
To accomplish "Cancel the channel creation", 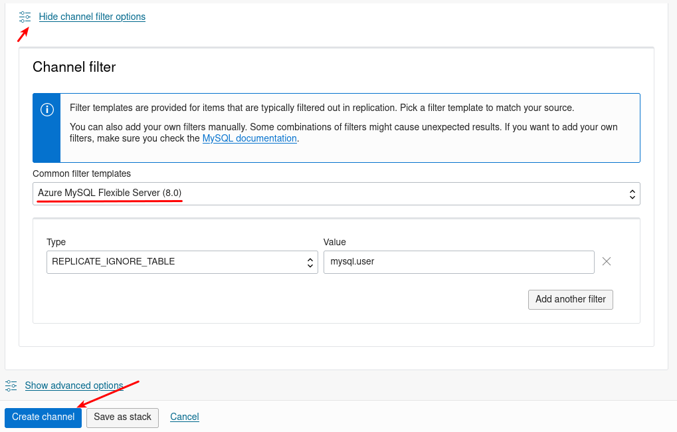I will click(185, 417).
